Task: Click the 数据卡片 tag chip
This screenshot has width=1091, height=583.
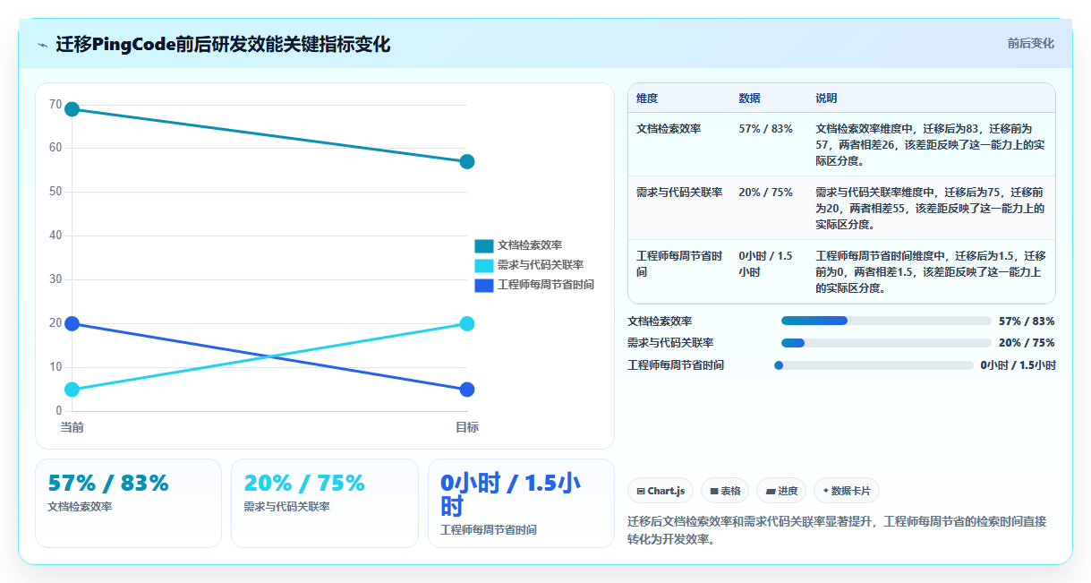Action: coord(847,491)
